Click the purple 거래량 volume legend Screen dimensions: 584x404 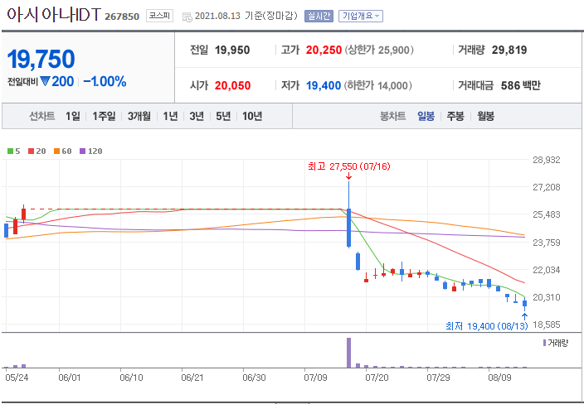click(555, 343)
